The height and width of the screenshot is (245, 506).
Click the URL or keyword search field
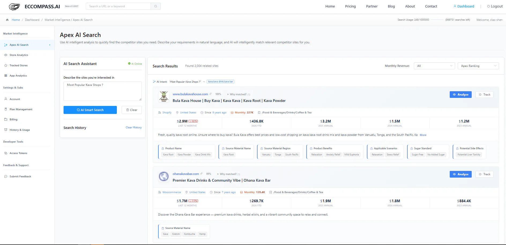(x=118, y=6)
